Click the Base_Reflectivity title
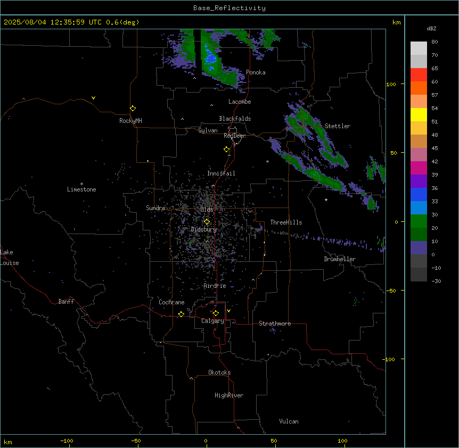 (x=229, y=8)
